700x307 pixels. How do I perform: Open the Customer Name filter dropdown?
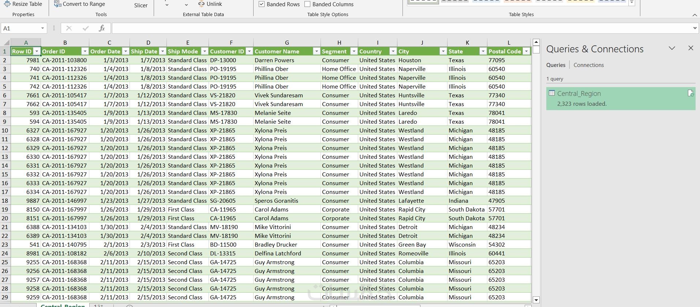point(317,51)
